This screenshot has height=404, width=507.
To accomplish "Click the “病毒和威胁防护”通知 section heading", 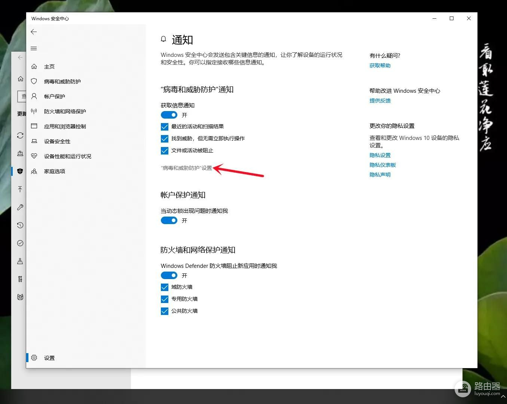I will click(x=197, y=89).
